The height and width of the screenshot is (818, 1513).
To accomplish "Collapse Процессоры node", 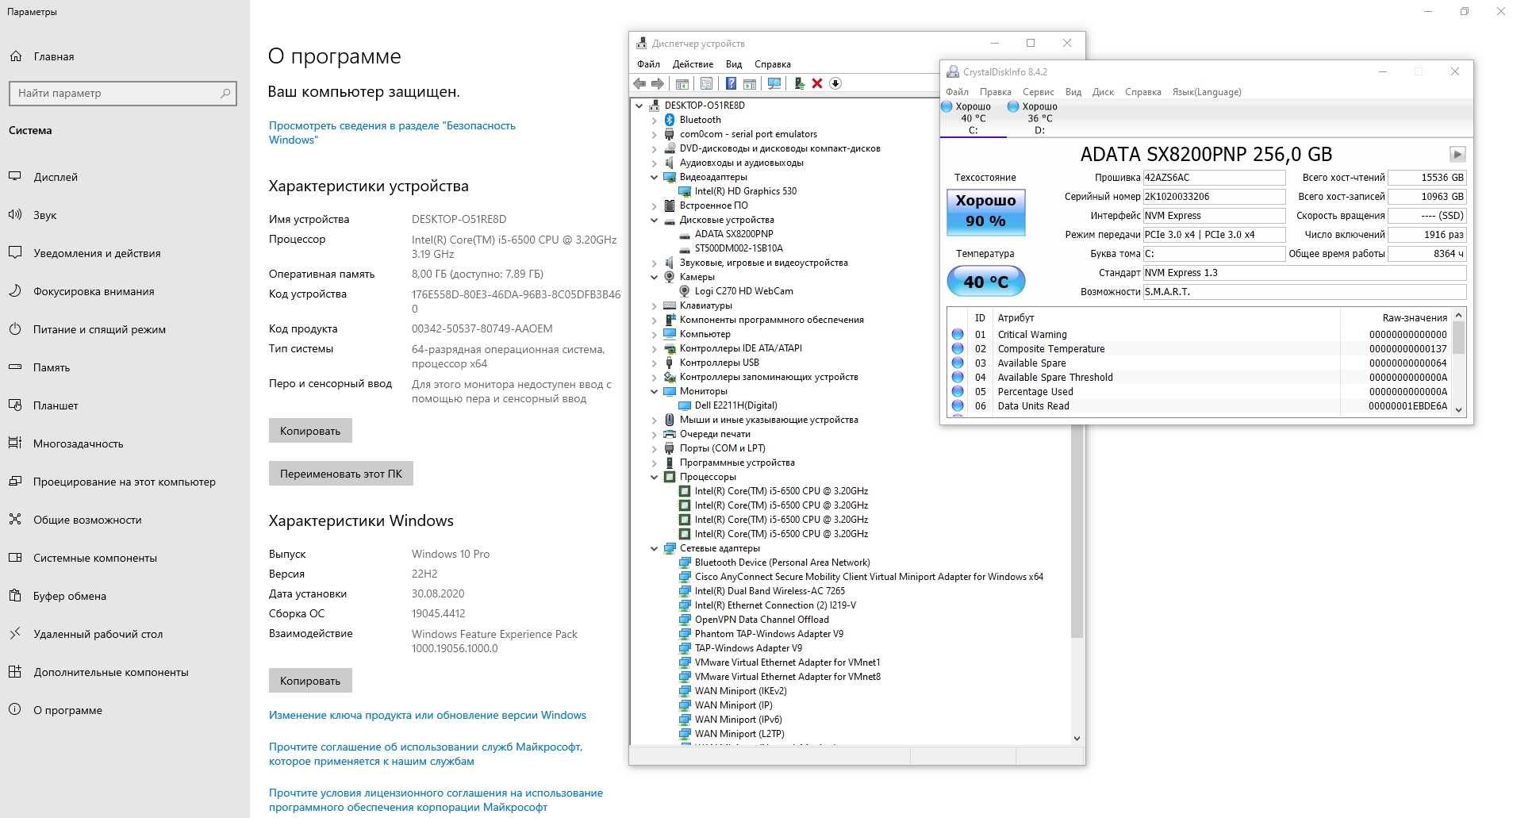I will [655, 477].
